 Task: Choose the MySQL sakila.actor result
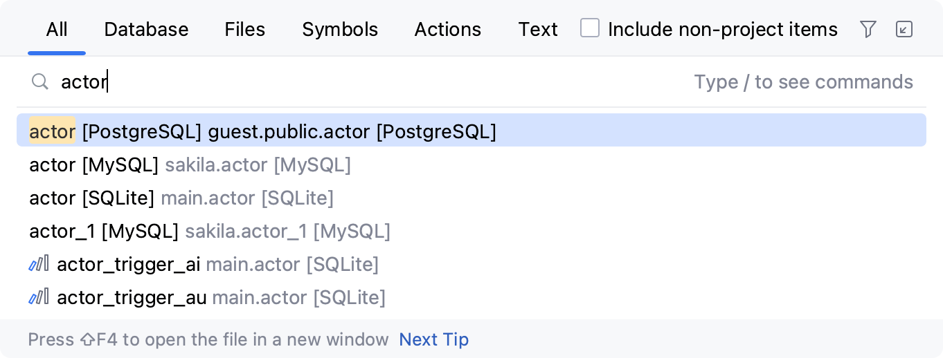(x=190, y=165)
